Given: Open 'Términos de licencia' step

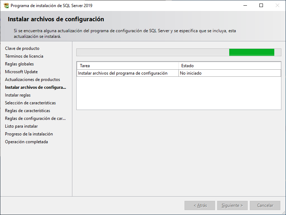Looking at the screenshot, I should click(x=24, y=56).
